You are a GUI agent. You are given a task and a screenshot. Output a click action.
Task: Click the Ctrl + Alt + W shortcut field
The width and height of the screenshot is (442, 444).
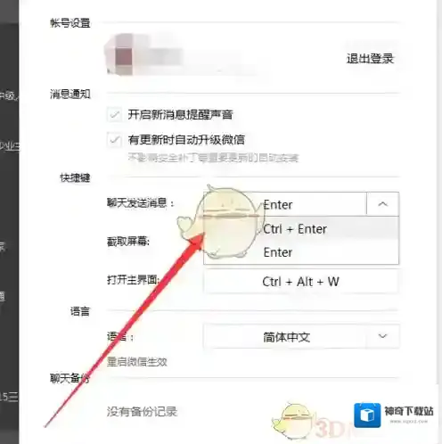click(300, 282)
